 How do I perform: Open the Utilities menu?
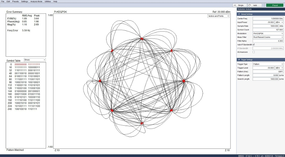point(48,1)
